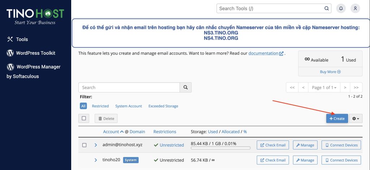Go to first page button

pos(292,88)
